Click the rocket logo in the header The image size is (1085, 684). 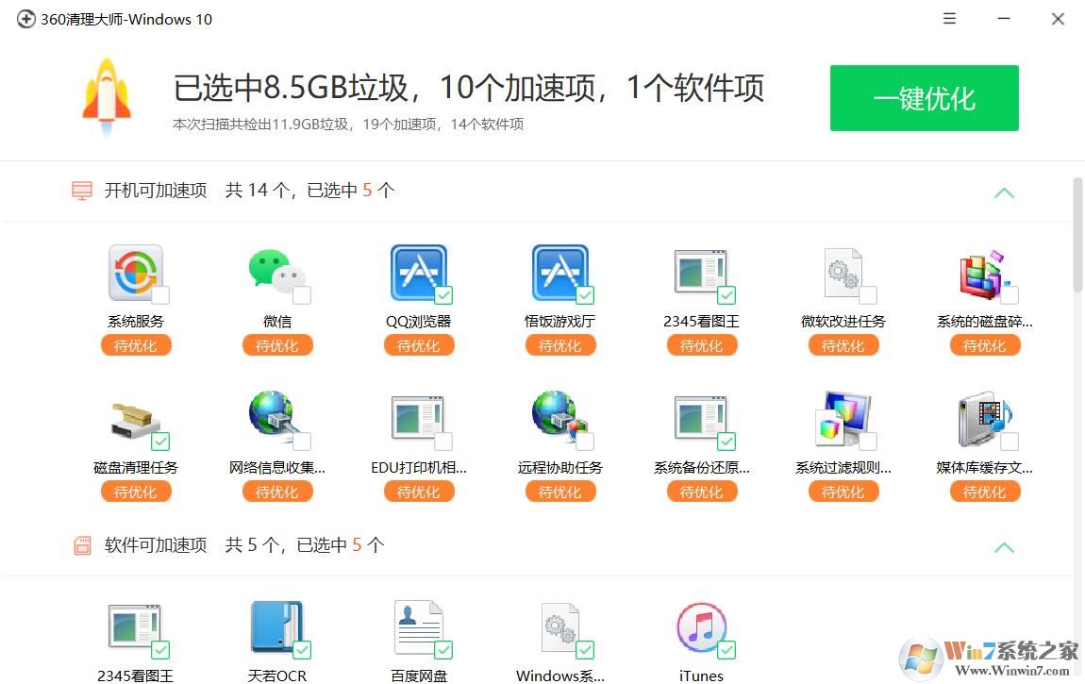pyautogui.click(x=107, y=94)
